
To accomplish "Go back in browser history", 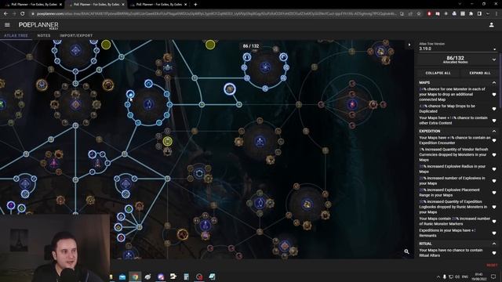I will [x=5, y=14].
